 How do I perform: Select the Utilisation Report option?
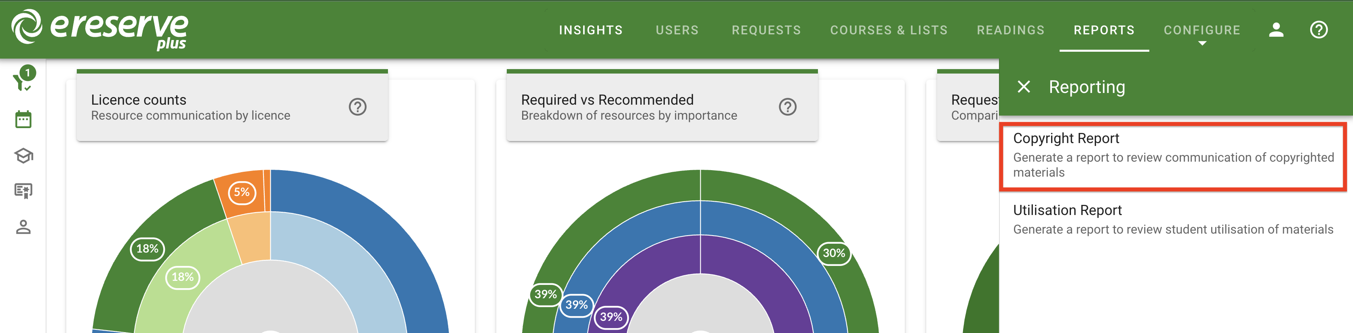click(1173, 219)
